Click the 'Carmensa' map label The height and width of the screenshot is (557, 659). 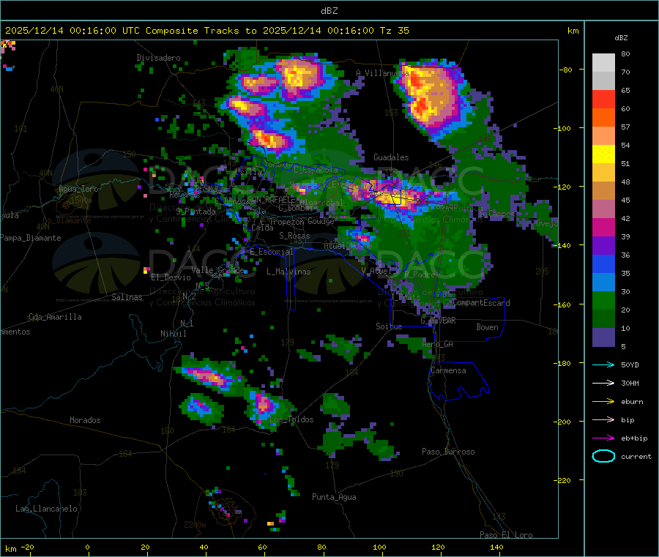coord(448,371)
